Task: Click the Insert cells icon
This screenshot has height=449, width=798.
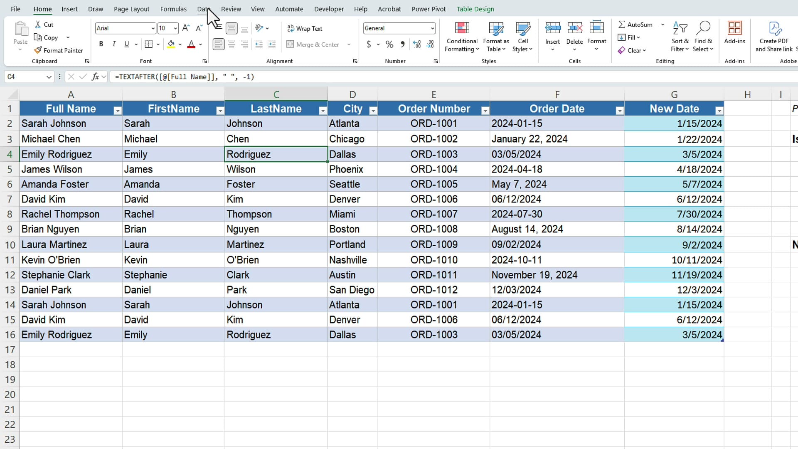Action: tap(552, 28)
